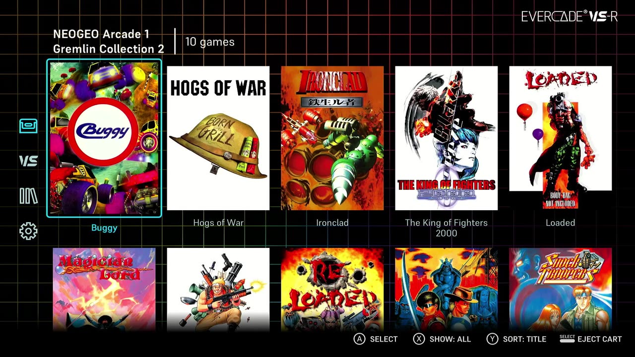Viewport: 635px width, 357px height.
Task: Click the EJECT CART label
Action: click(x=599, y=339)
